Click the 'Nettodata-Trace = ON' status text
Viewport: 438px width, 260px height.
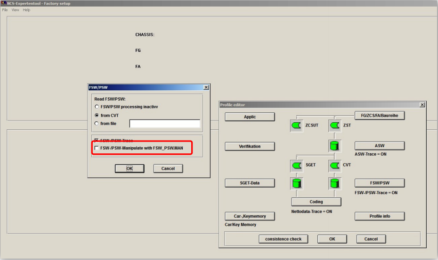pos(312,212)
